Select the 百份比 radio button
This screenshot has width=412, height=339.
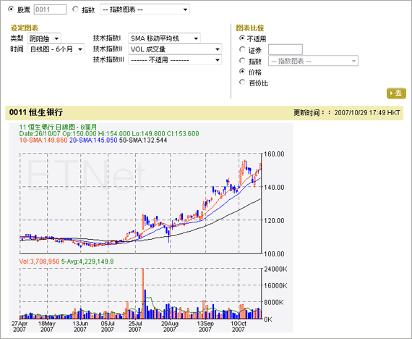click(241, 83)
